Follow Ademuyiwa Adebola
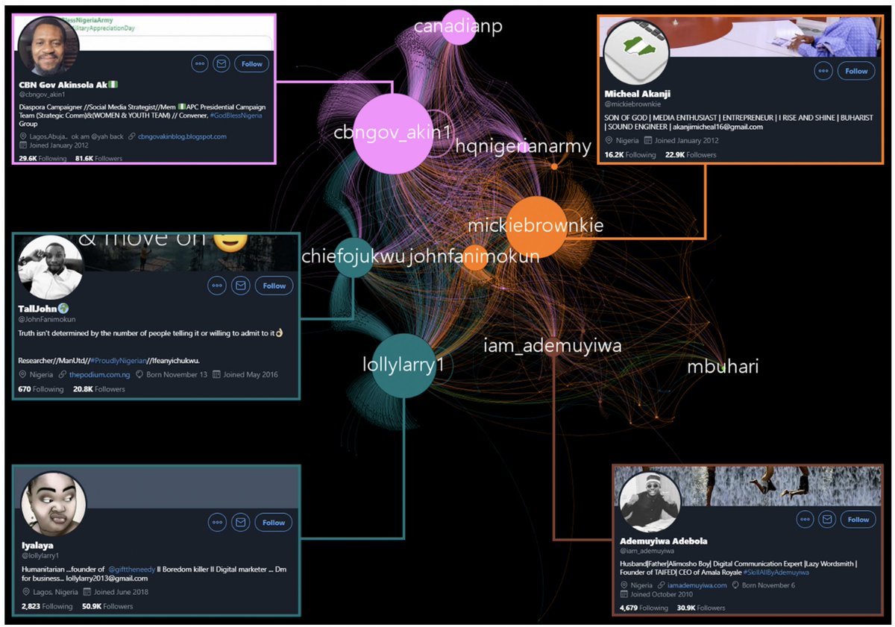 (x=858, y=520)
